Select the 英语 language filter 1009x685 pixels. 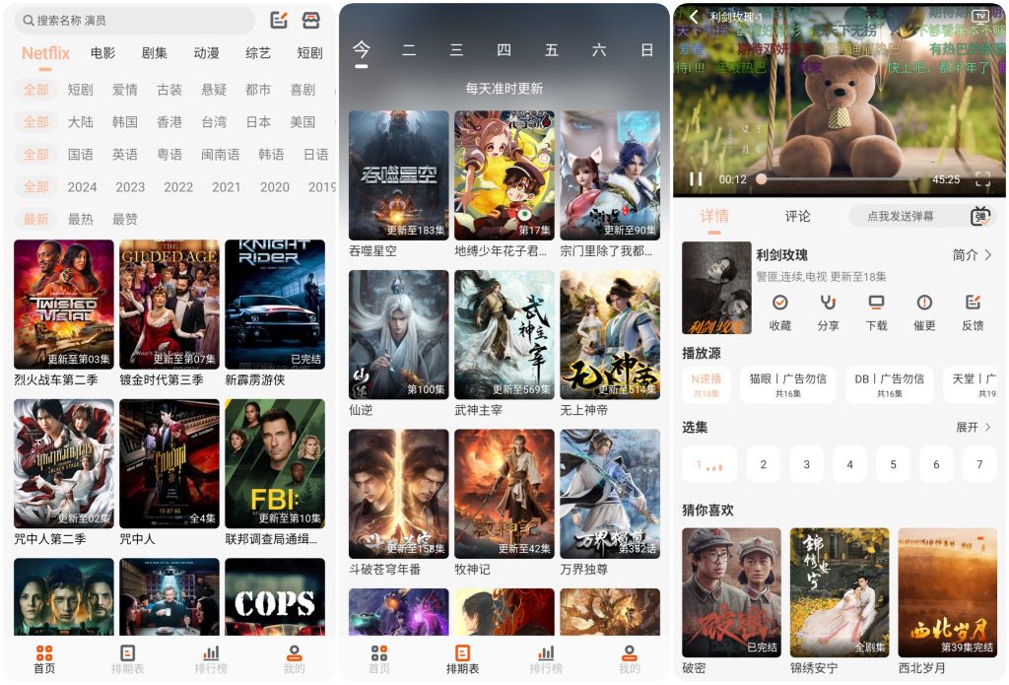[125, 155]
